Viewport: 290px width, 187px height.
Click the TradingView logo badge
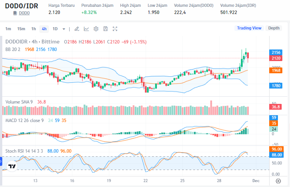(x=12, y=166)
